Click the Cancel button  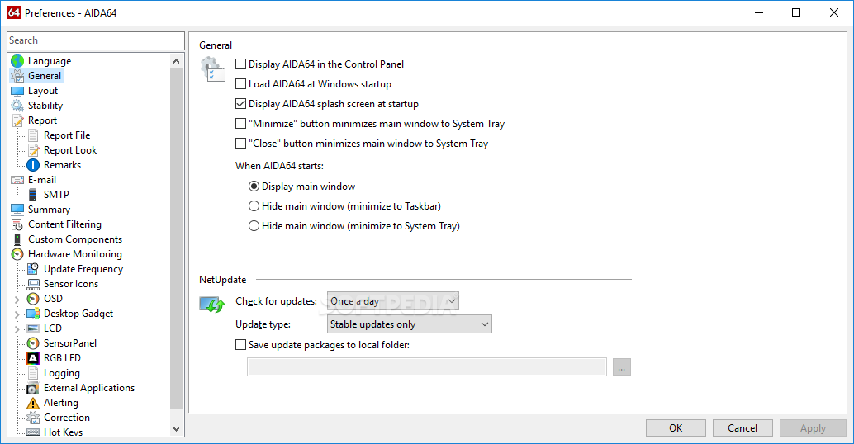point(743,428)
